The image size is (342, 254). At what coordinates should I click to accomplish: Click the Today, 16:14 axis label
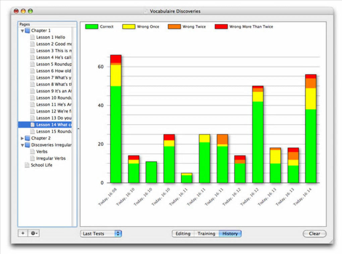[302, 197]
